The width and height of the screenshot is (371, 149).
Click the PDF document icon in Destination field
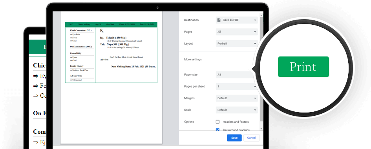[x=219, y=20]
